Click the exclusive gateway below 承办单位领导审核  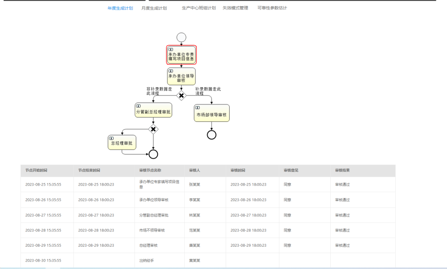coord(181,95)
